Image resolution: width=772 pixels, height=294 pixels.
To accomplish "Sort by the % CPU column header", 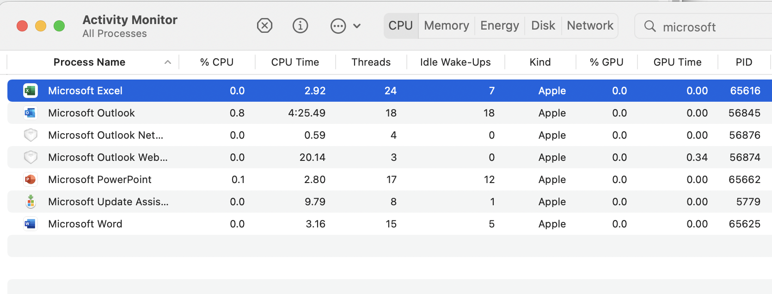I will point(217,62).
